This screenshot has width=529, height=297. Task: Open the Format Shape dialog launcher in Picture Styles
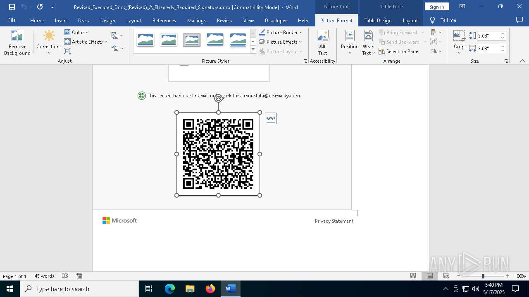(305, 61)
